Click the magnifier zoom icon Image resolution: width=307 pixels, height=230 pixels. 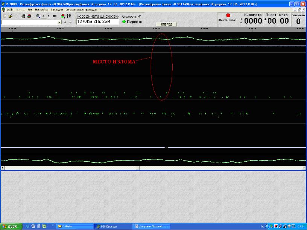(38, 16)
